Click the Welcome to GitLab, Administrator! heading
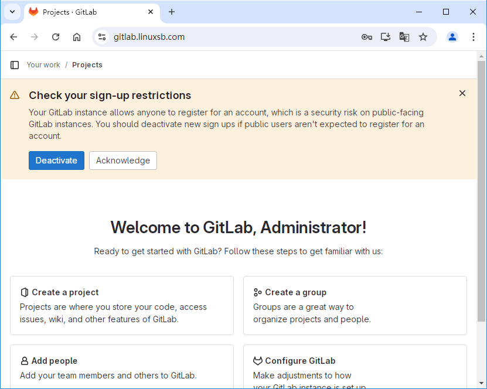The height and width of the screenshot is (389, 487). click(x=239, y=227)
